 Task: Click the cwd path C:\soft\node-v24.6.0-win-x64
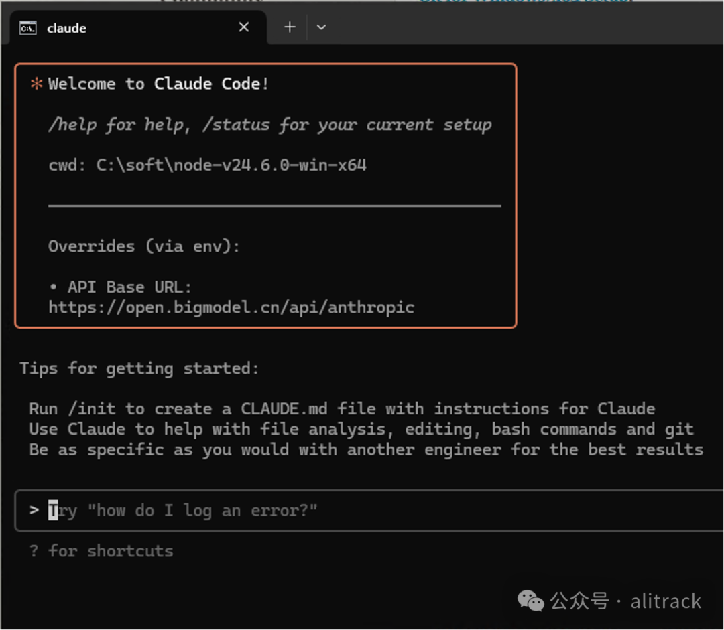[231, 165]
